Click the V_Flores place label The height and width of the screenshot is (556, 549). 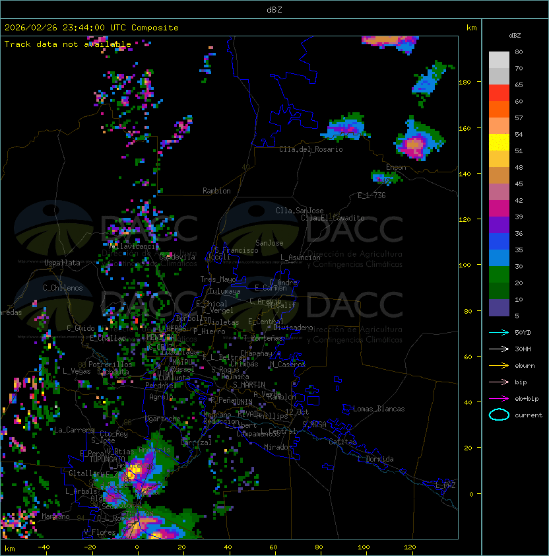(100, 532)
